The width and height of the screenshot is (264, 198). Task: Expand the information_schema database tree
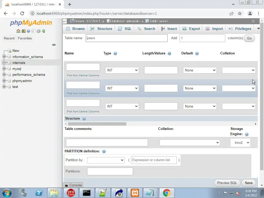tap(4, 56)
